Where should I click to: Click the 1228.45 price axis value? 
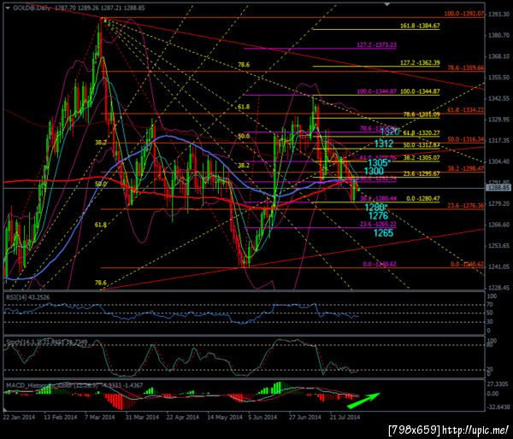tap(498, 288)
